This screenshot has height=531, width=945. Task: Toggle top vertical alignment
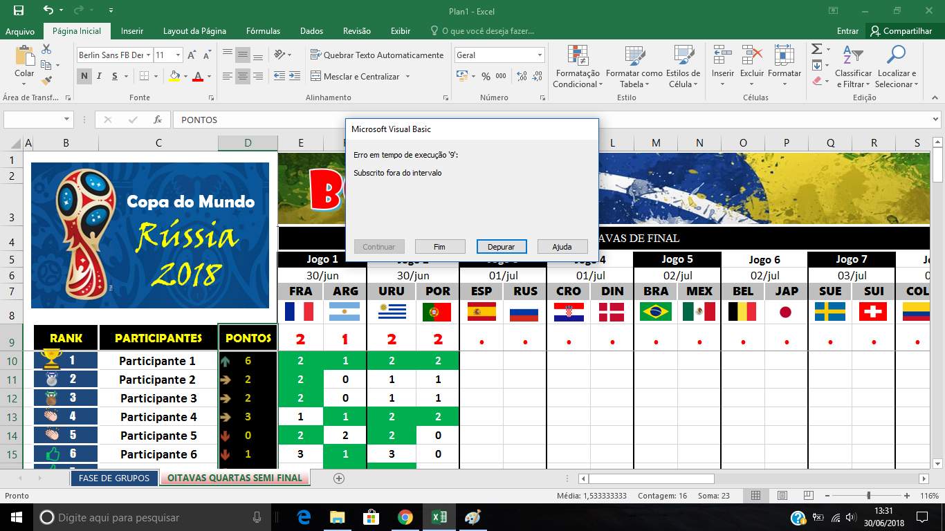(227, 55)
